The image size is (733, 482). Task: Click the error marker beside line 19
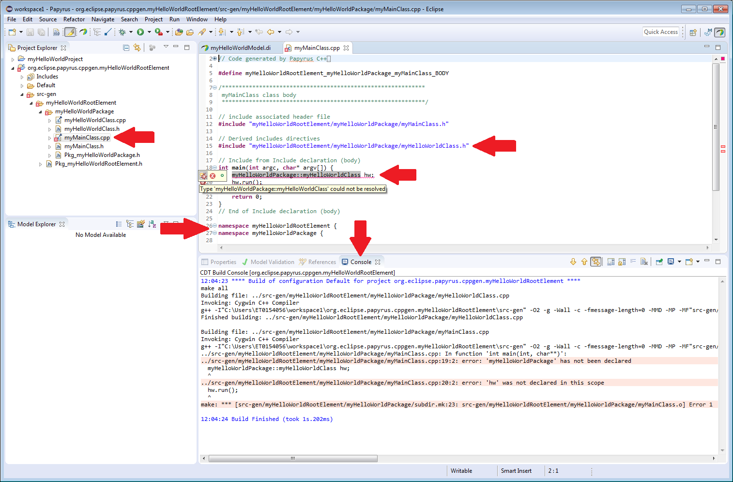tap(213, 175)
